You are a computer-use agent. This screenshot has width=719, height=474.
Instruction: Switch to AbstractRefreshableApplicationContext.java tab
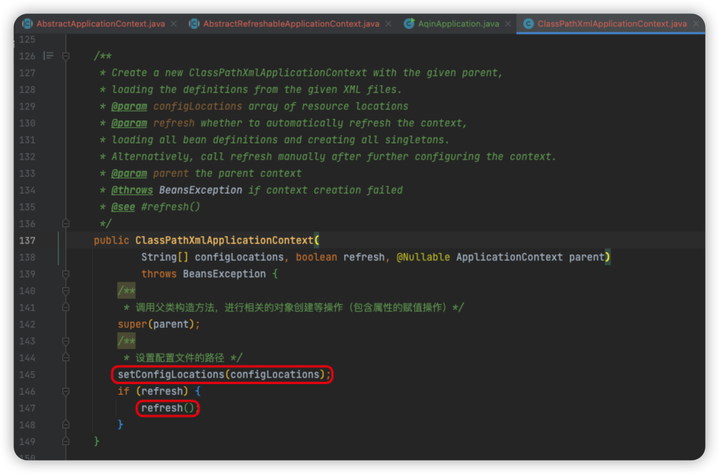(x=291, y=23)
